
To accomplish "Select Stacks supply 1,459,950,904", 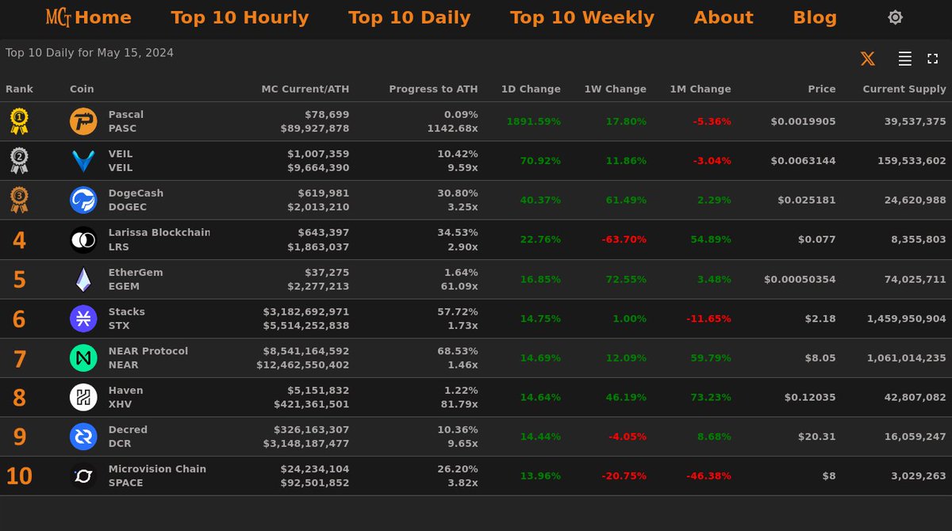I will [907, 319].
